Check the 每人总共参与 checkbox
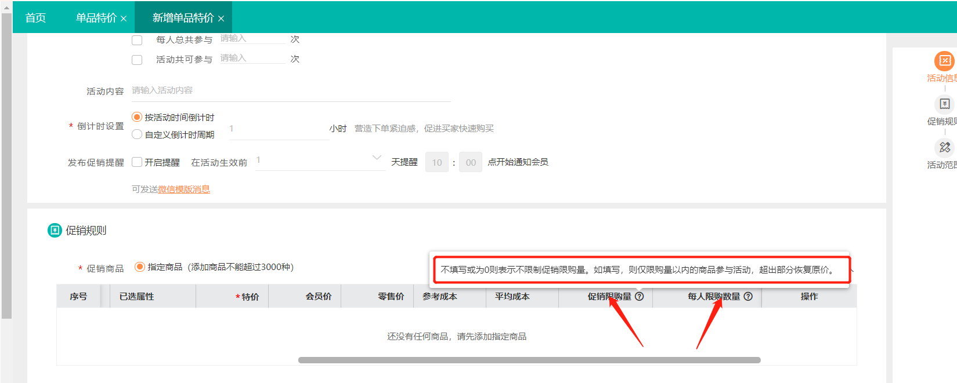The image size is (957, 383). click(137, 40)
